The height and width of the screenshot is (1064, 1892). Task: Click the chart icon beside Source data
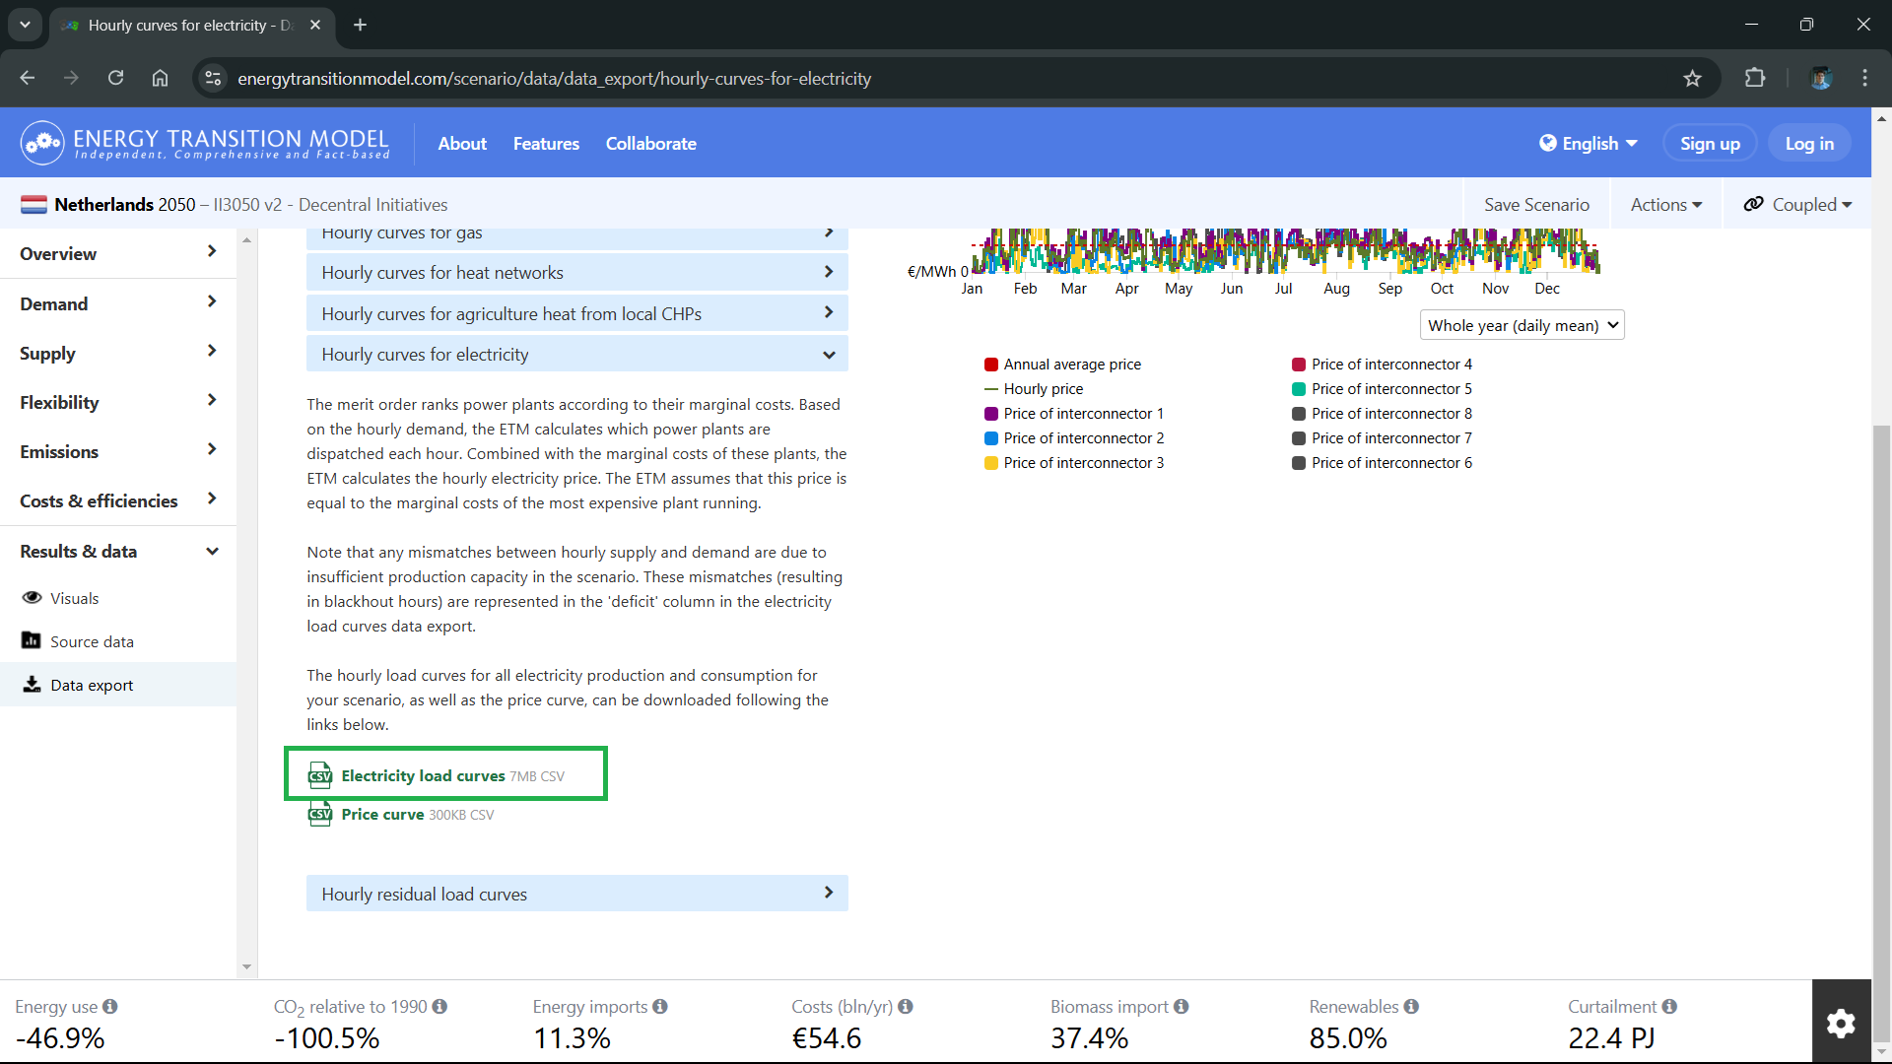pos(32,640)
